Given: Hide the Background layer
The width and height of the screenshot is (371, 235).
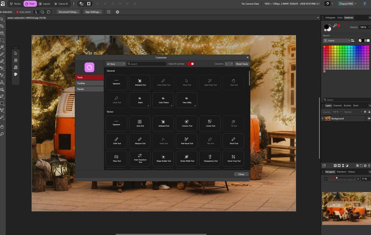Looking at the screenshot, I should click(x=369, y=118).
